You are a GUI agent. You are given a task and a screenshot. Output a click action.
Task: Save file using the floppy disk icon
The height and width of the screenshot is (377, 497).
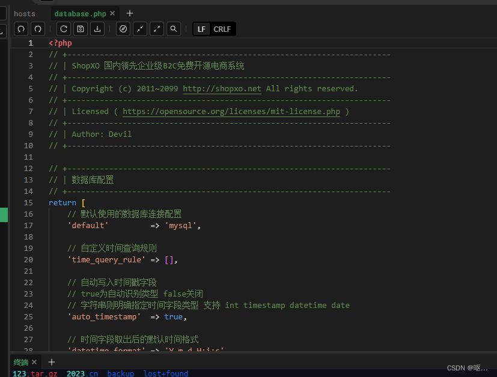(80, 29)
